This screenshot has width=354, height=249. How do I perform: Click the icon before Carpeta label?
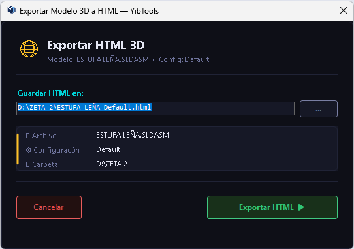[28, 164]
